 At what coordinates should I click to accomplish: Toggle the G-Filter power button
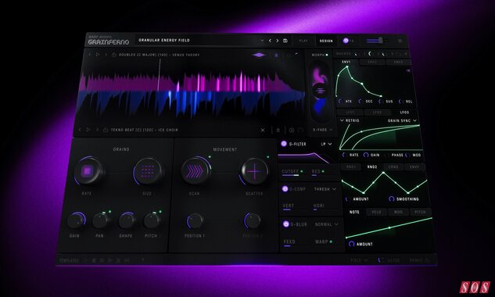click(x=284, y=144)
